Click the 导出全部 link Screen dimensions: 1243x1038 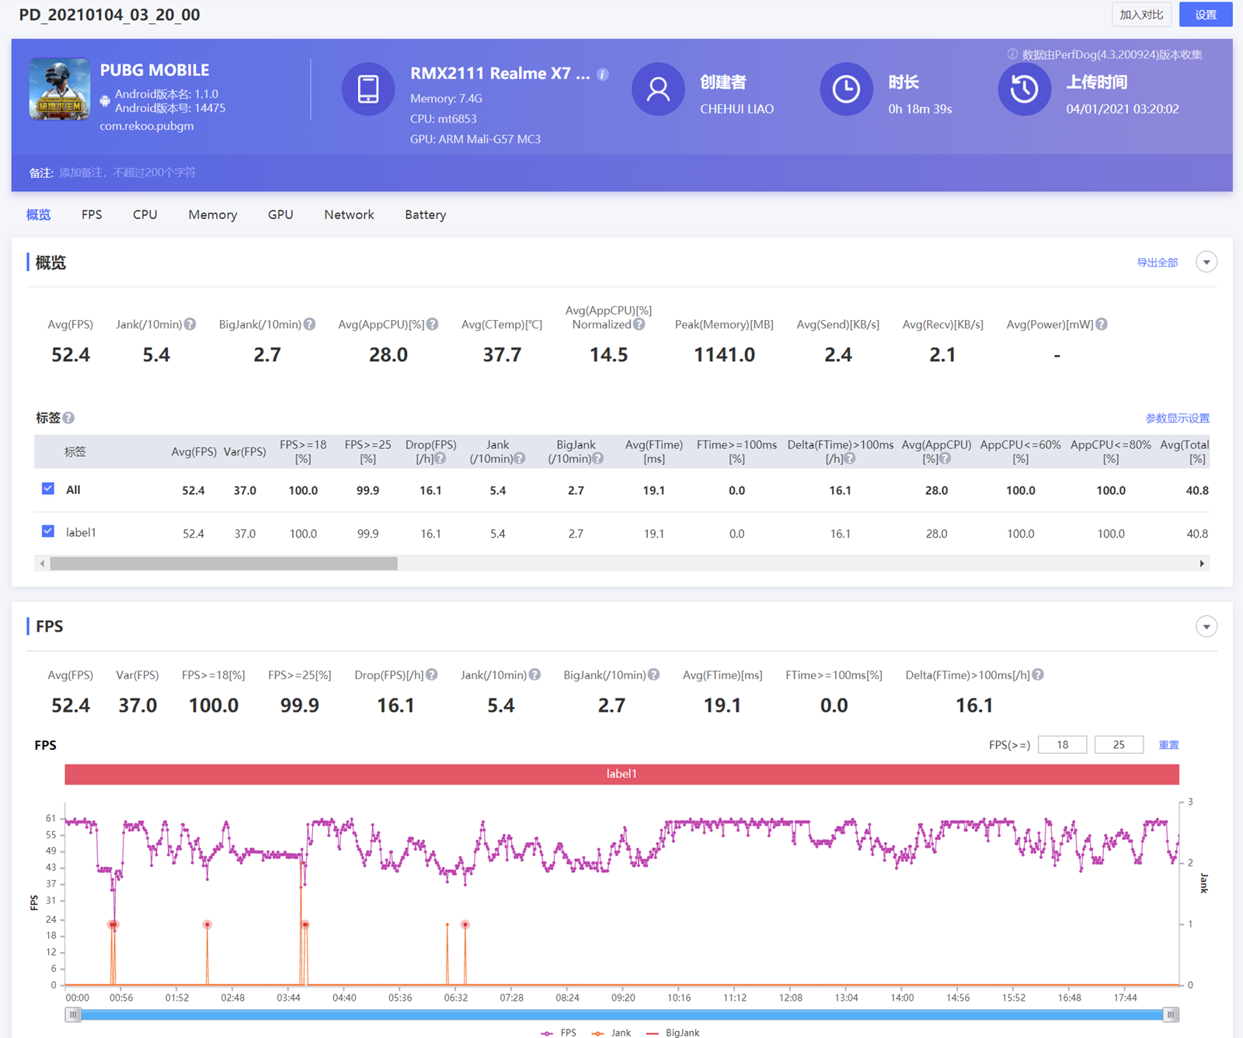1157,263
